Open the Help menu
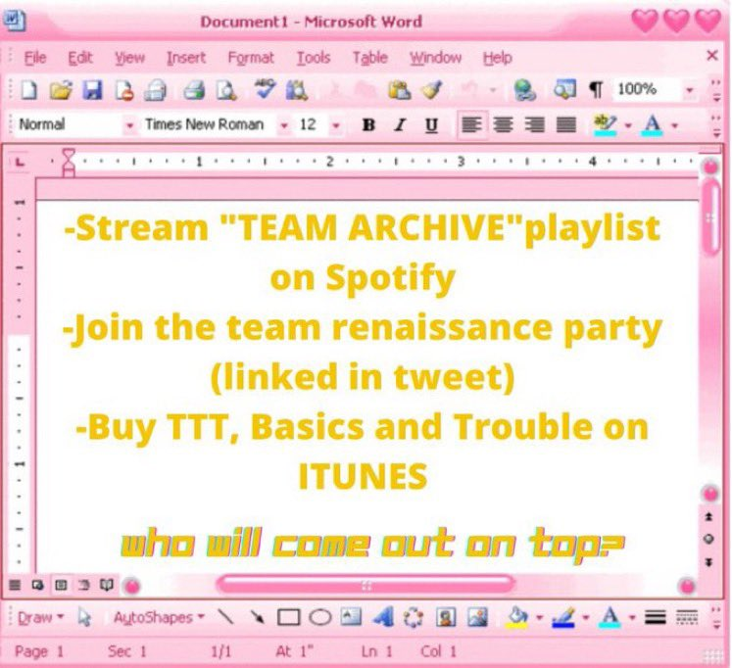This screenshot has height=668, width=732. 498,58
